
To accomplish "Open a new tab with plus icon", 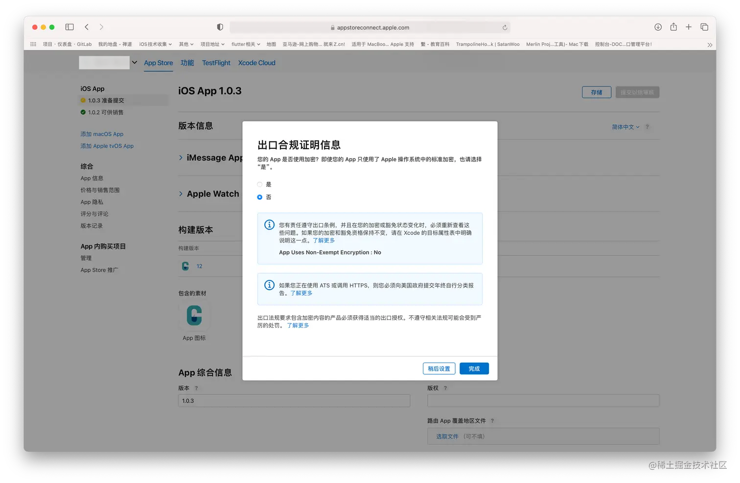I will pos(689,27).
